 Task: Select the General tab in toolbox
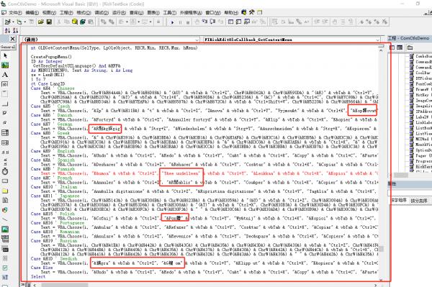coord(8,47)
